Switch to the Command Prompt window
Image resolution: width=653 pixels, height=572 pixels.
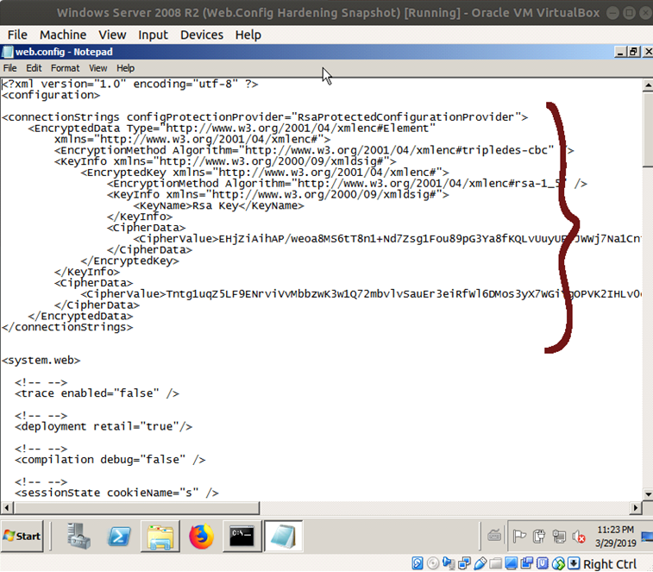242,536
